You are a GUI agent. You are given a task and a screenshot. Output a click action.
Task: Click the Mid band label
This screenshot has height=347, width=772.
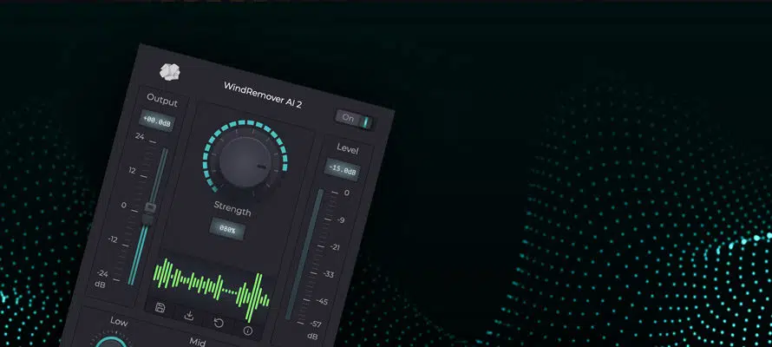tap(198, 341)
